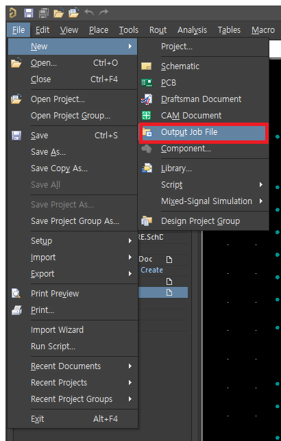Open the File menu
Viewport: 281px width, 441px height.
pos(19,30)
